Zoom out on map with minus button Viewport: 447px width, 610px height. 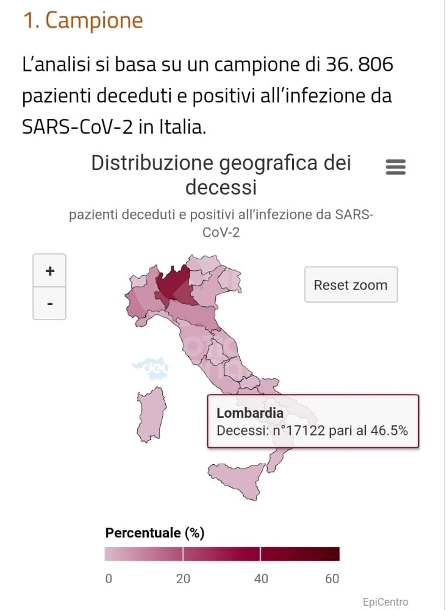(49, 303)
